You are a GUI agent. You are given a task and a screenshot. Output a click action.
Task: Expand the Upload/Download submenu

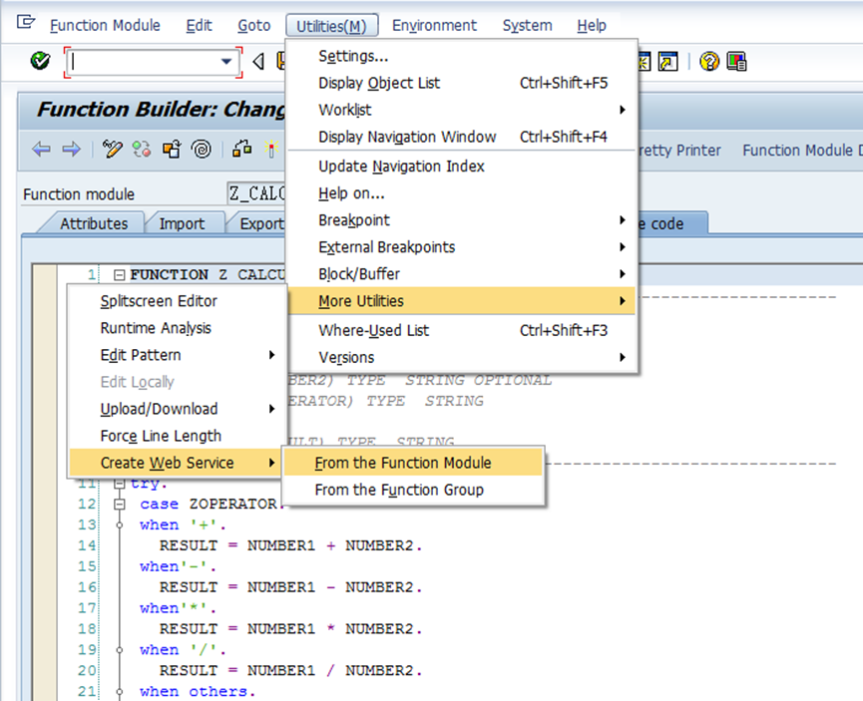tap(177, 409)
